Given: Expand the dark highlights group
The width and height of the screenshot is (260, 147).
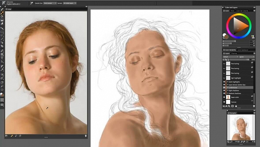Looking at the screenshot, I should pos(228,82).
